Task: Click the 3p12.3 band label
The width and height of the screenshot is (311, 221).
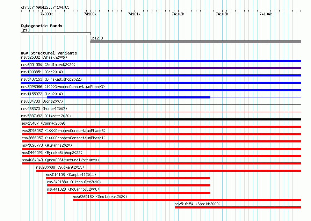Action: (x=97, y=38)
